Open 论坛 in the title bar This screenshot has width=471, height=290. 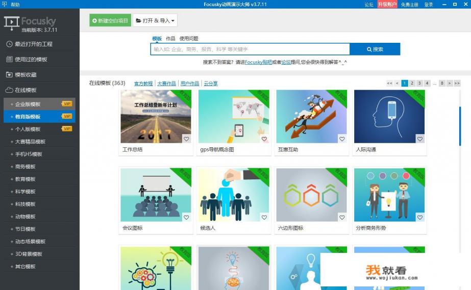click(x=369, y=4)
